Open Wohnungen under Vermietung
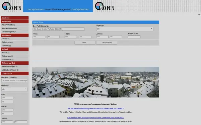 tap(15, 42)
